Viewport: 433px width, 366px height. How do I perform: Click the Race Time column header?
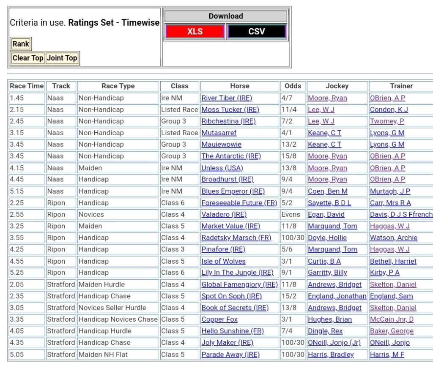tap(27, 86)
